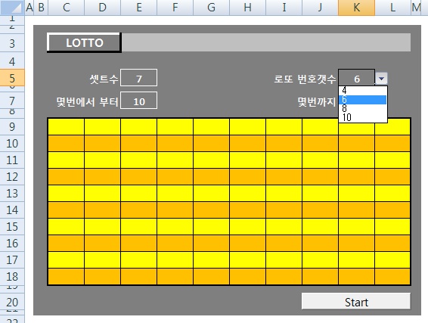Select column L header
Image resolution: width=428 pixels, height=323 pixels.
tap(392, 8)
